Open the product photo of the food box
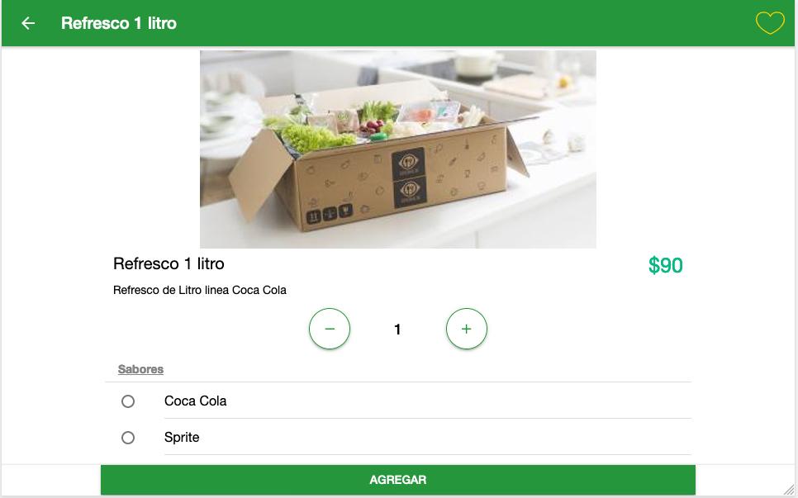The image size is (798, 498). click(398, 149)
